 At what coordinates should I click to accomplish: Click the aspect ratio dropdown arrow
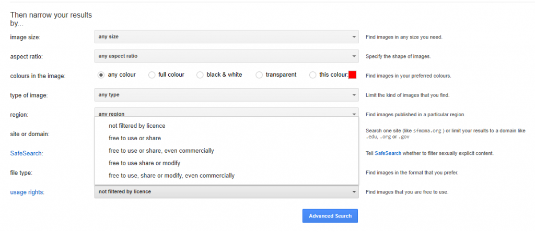pos(354,56)
